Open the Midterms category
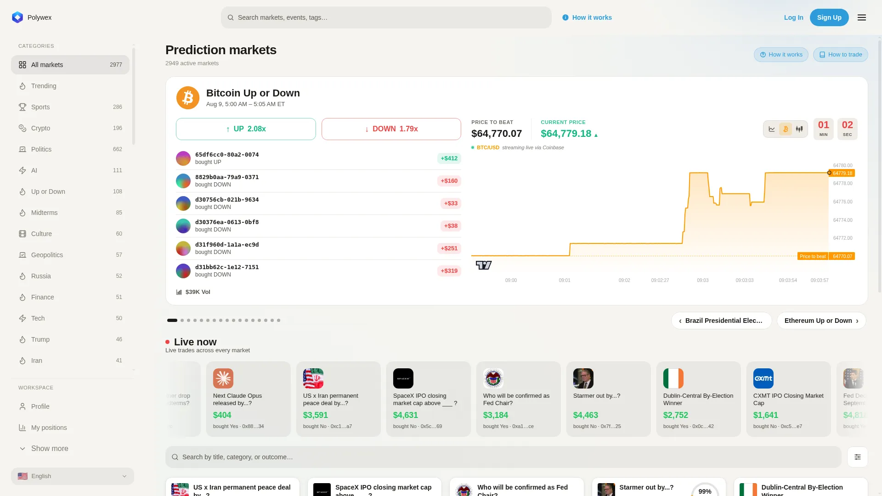 pyautogui.click(x=70, y=213)
